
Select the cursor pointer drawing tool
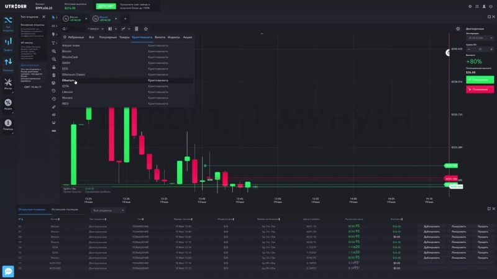[x=53, y=17]
